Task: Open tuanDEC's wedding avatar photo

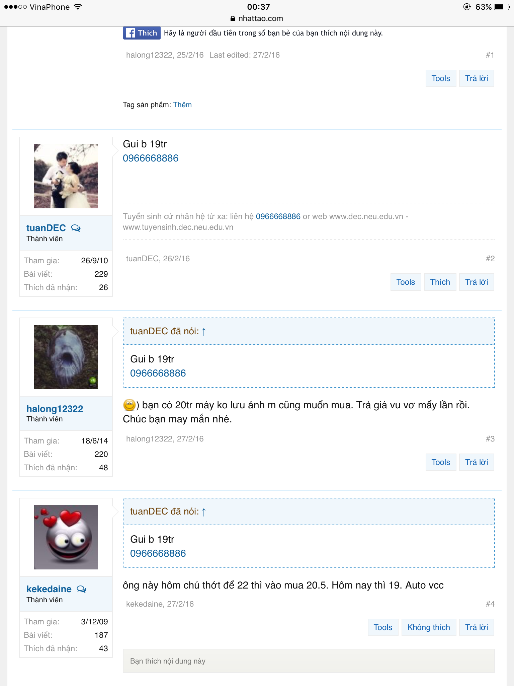Action: [66, 176]
